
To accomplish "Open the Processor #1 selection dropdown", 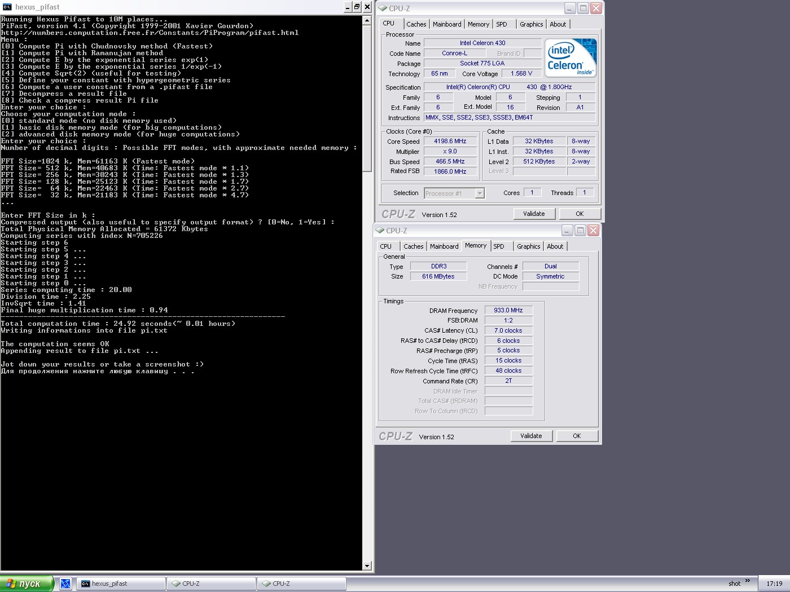I will click(x=480, y=193).
